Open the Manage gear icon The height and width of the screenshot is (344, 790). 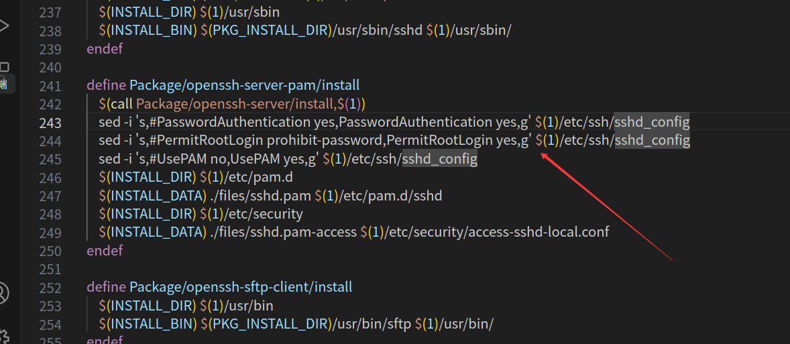click(4, 335)
